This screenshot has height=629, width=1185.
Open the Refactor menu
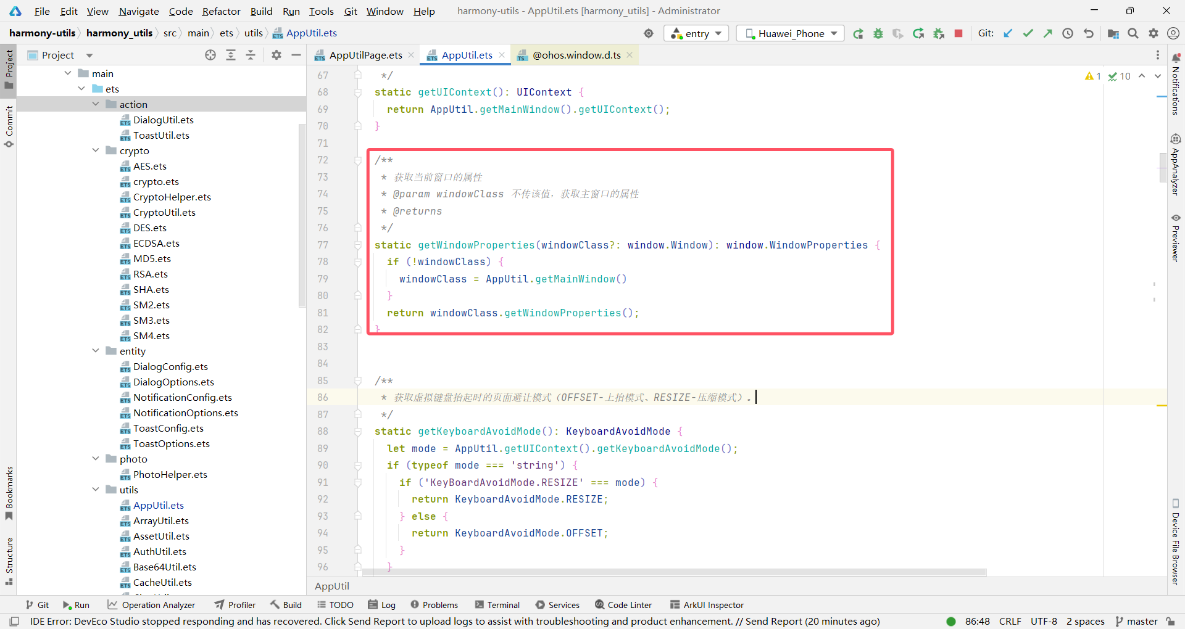click(221, 11)
